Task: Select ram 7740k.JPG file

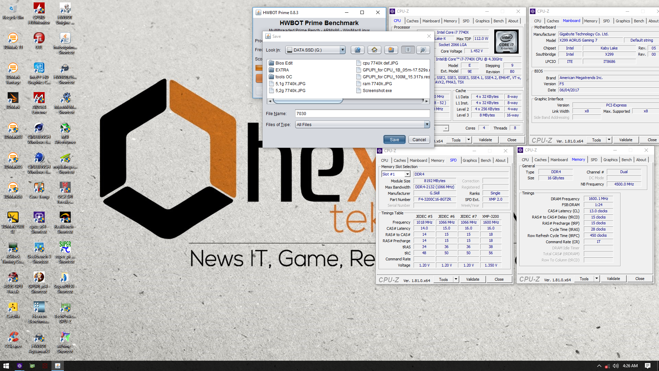Action: coord(374,83)
